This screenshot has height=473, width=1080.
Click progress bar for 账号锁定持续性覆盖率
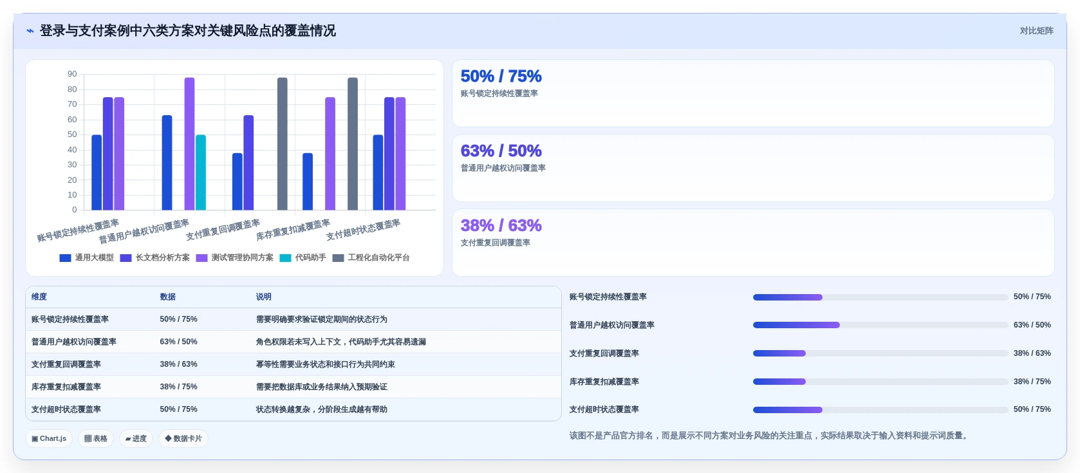click(880, 297)
